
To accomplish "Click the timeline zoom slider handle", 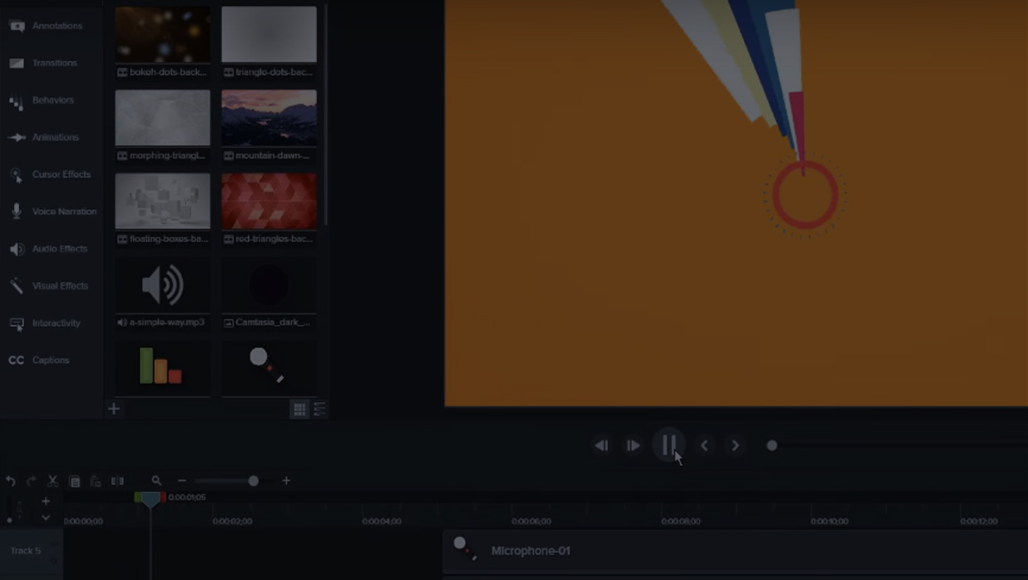I will point(253,480).
